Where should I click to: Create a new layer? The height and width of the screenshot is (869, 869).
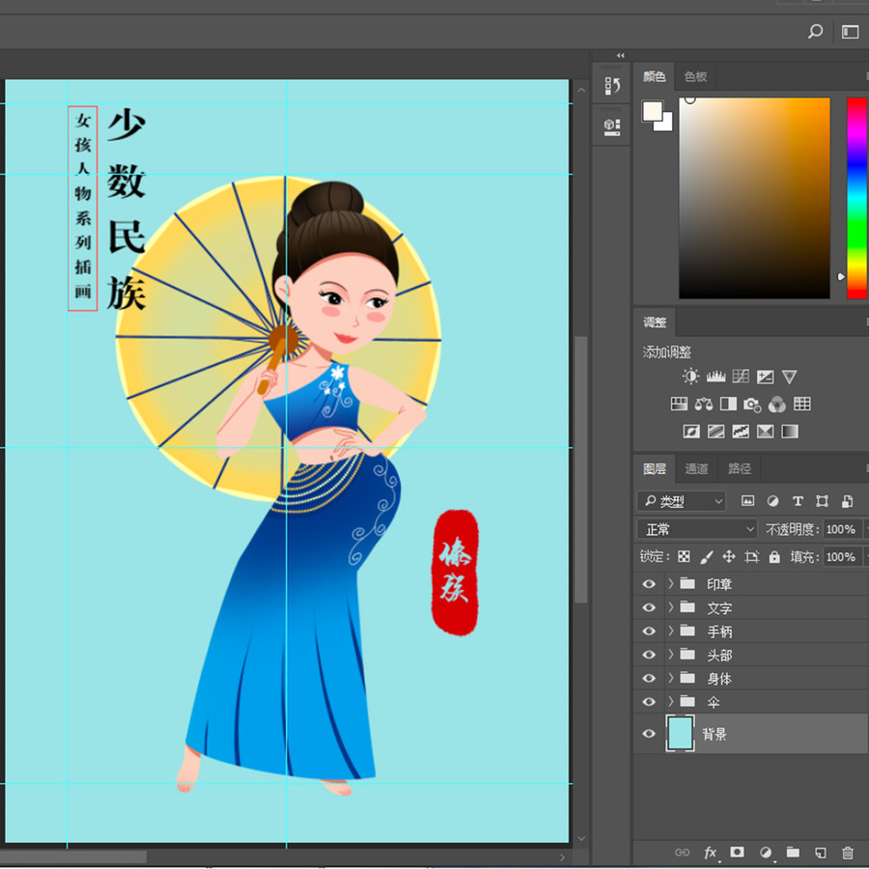coord(820,853)
